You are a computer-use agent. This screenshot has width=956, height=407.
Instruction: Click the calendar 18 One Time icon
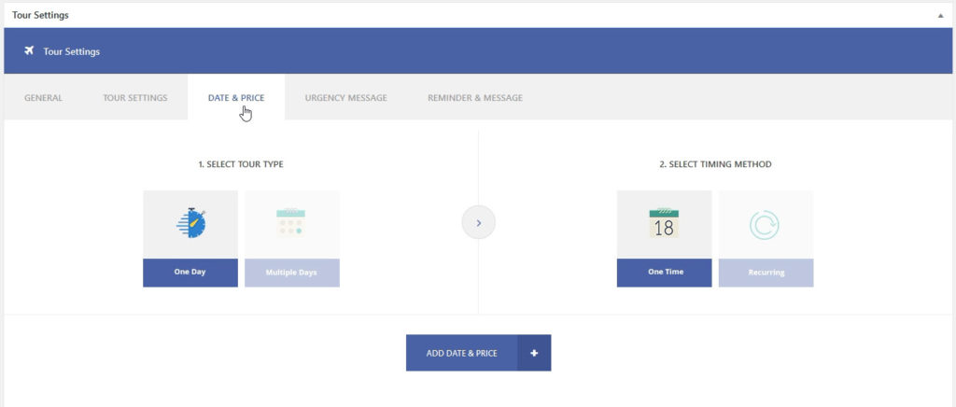click(664, 223)
